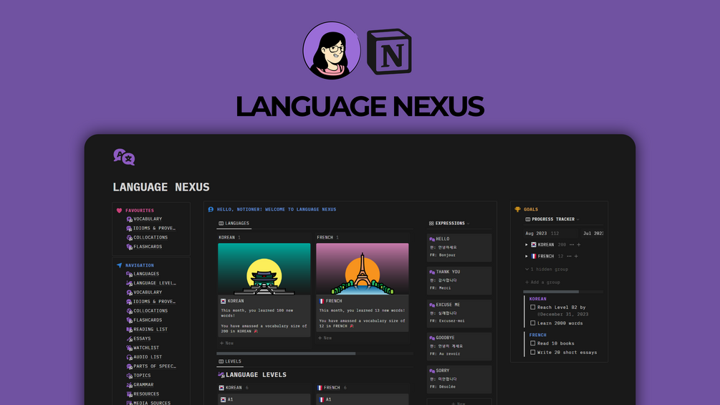This screenshot has height=405, width=720.
Task: Click the Korean flag in Progress Tracker
Action: click(x=534, y=244)
